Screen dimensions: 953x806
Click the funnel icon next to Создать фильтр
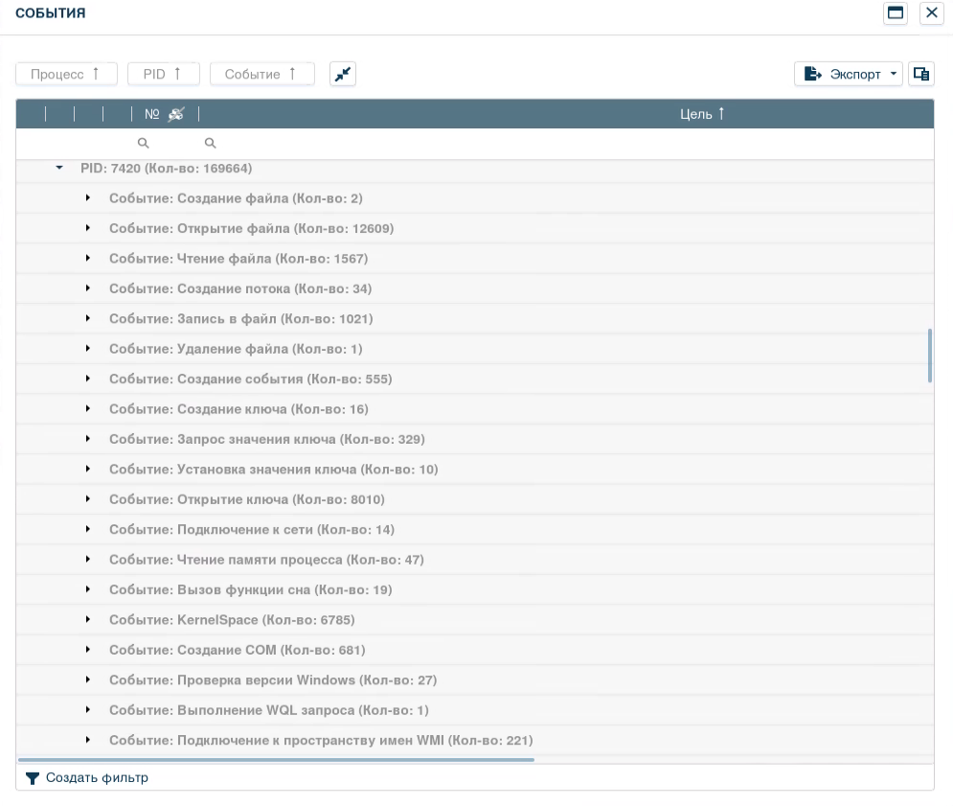33,778
